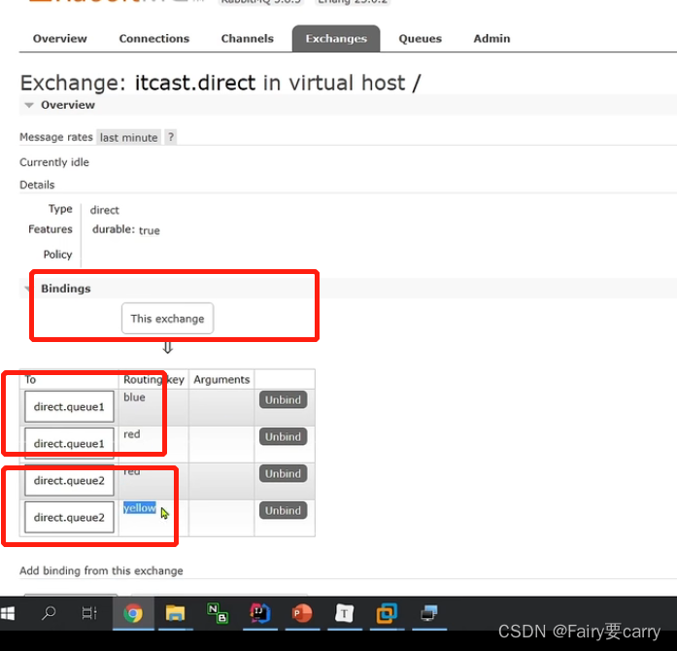The height and width of the screenshot is (651, 677).
Task: Click the 'Arguments' column header
Action: click(x=221, y=379)
